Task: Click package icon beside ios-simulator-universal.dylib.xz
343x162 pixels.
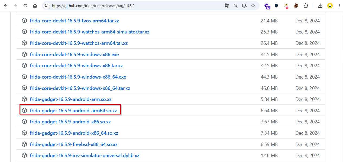Action: tap(24, 156)
